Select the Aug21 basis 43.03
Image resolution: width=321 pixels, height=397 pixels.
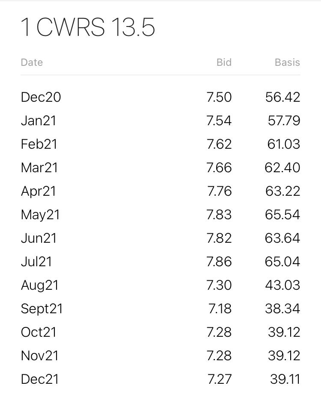[282, 285]
